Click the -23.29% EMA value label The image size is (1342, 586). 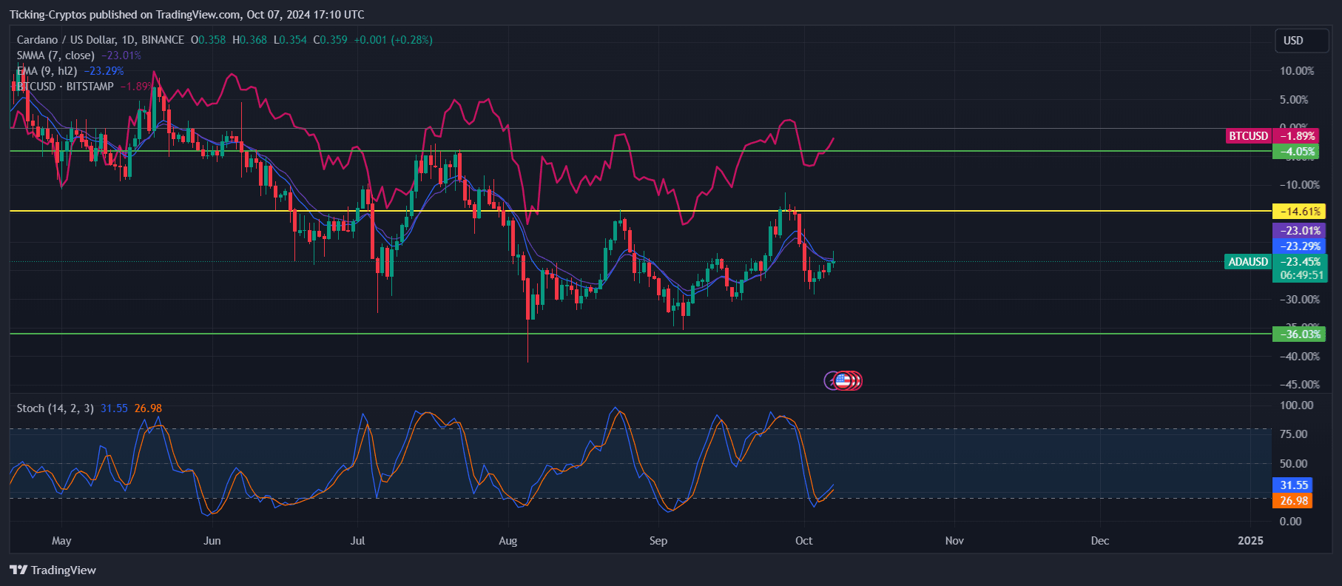[1299, 246]
